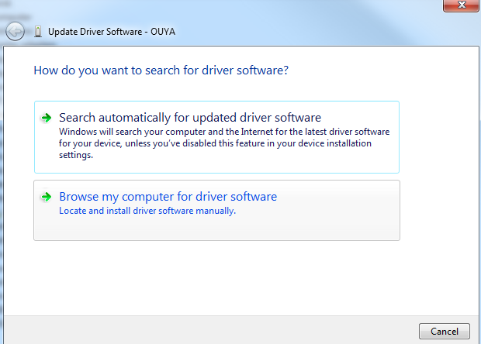This screenshot has width=481, height=344.
Task: Click the 'How do you want to search' heading
Action: tap(161, 71)
